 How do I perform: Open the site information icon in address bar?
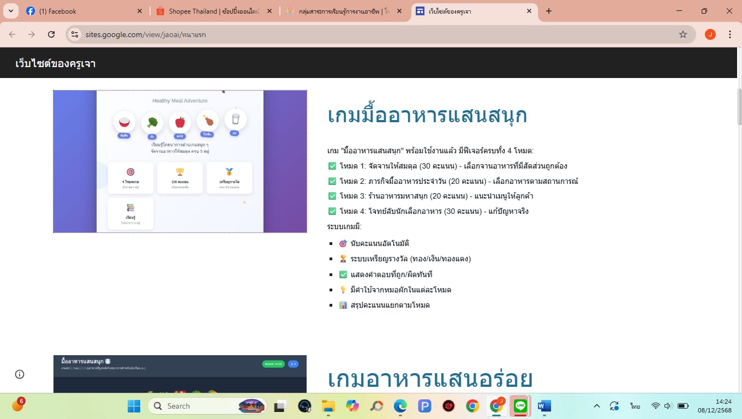(x=75, y=34)
